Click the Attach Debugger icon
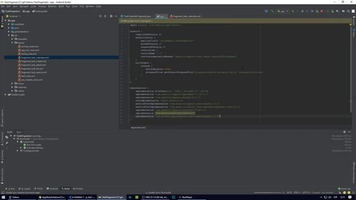The image size is (356, 200). pyautogui.click(x=317, y=11)
